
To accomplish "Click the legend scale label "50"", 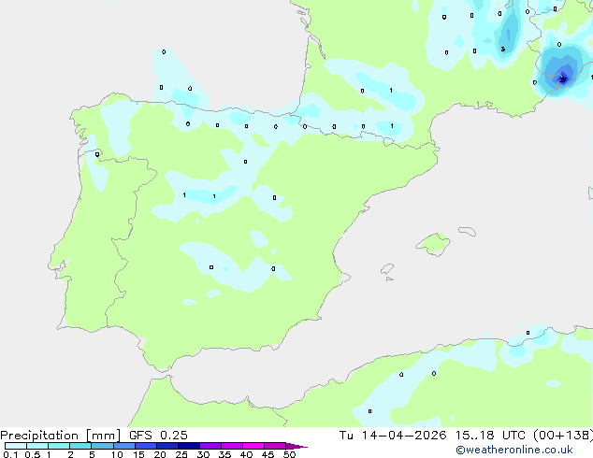I will (289, 454).
